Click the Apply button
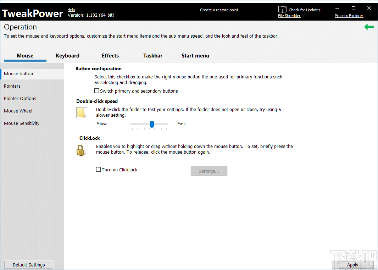This screenshot has height=270, width=378. (352, 265)
